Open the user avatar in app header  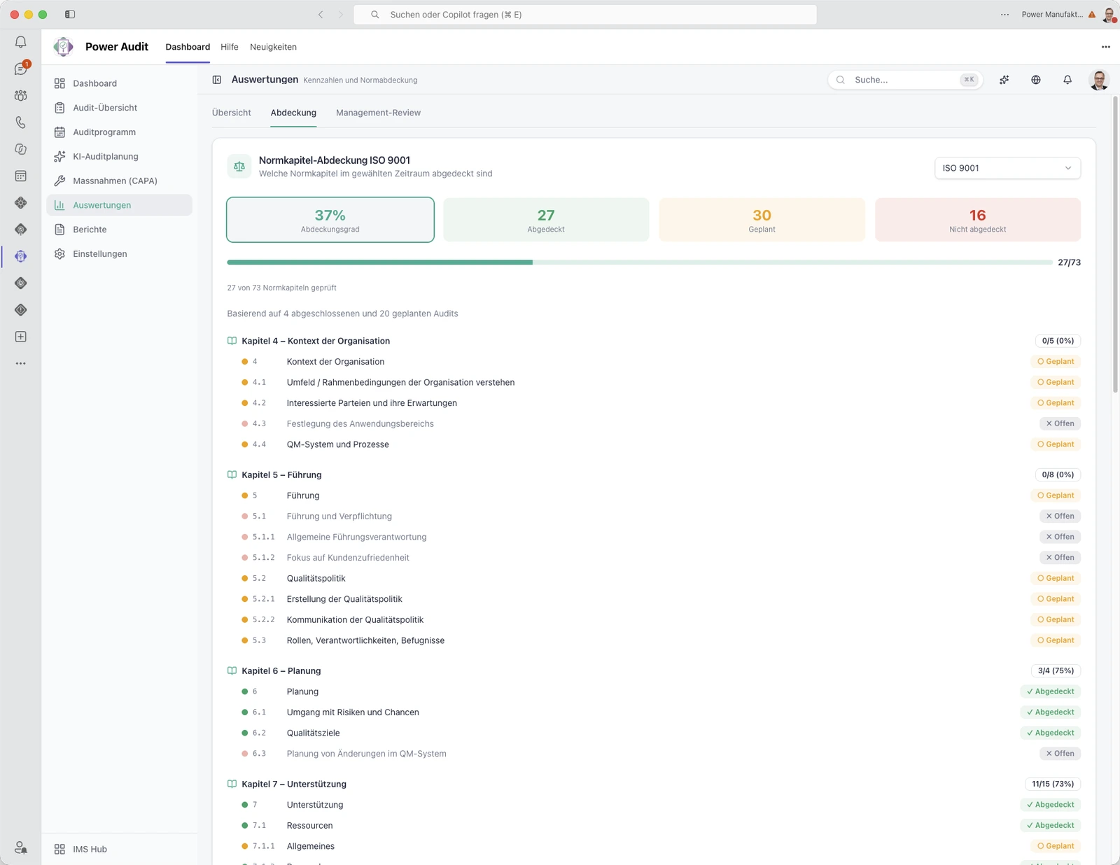(1099, 80)
